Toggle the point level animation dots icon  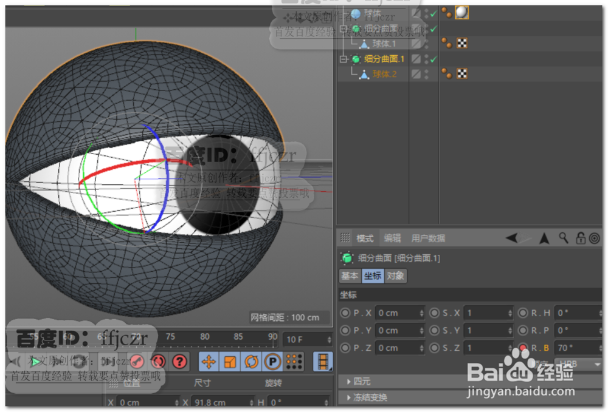point(294,362)
